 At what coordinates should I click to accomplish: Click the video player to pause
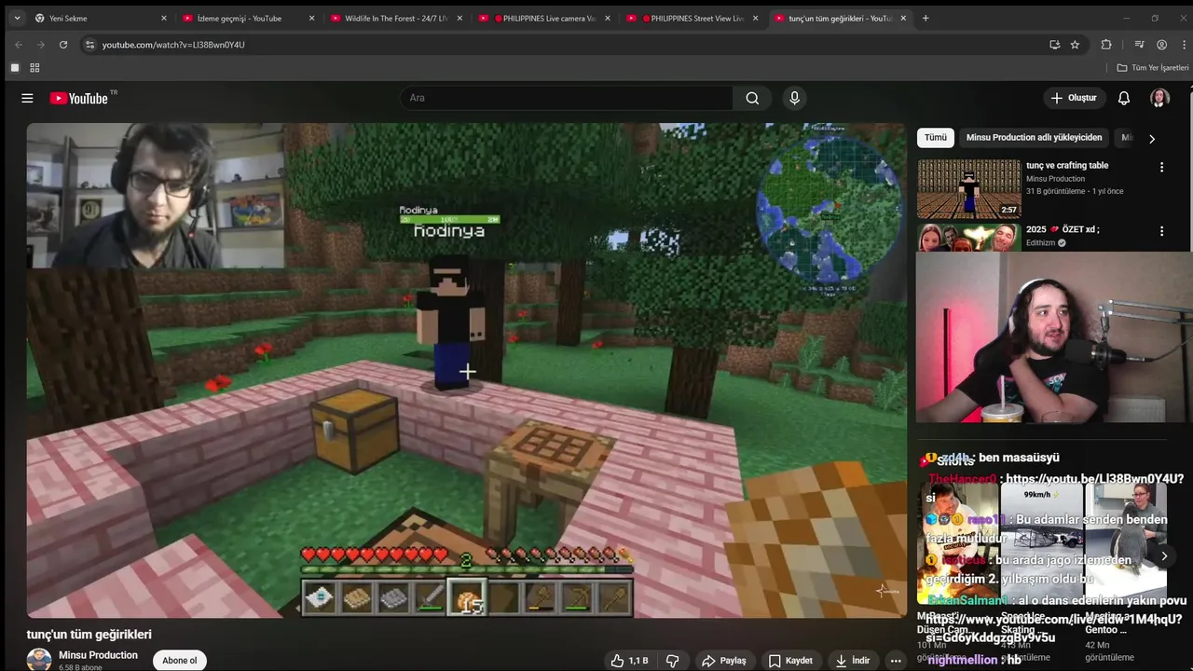[466, 370]
